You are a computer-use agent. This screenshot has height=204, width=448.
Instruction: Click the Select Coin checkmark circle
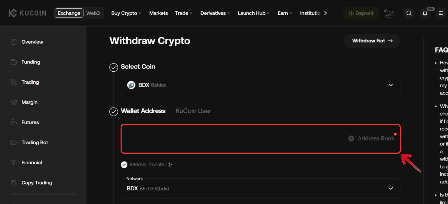coord(113,67)
